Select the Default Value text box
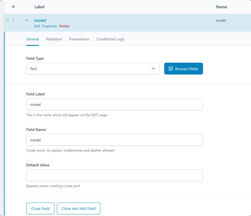251x216 pixels. (x=114, y=175)
